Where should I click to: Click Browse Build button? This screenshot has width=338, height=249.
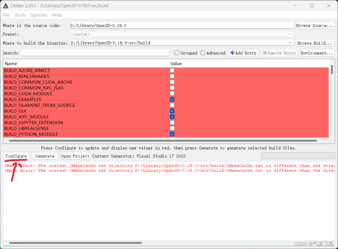click(x=315, y=43)
